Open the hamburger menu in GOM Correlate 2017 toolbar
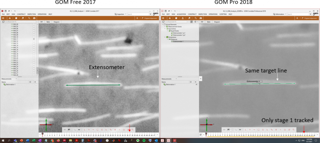 [3, 18]
